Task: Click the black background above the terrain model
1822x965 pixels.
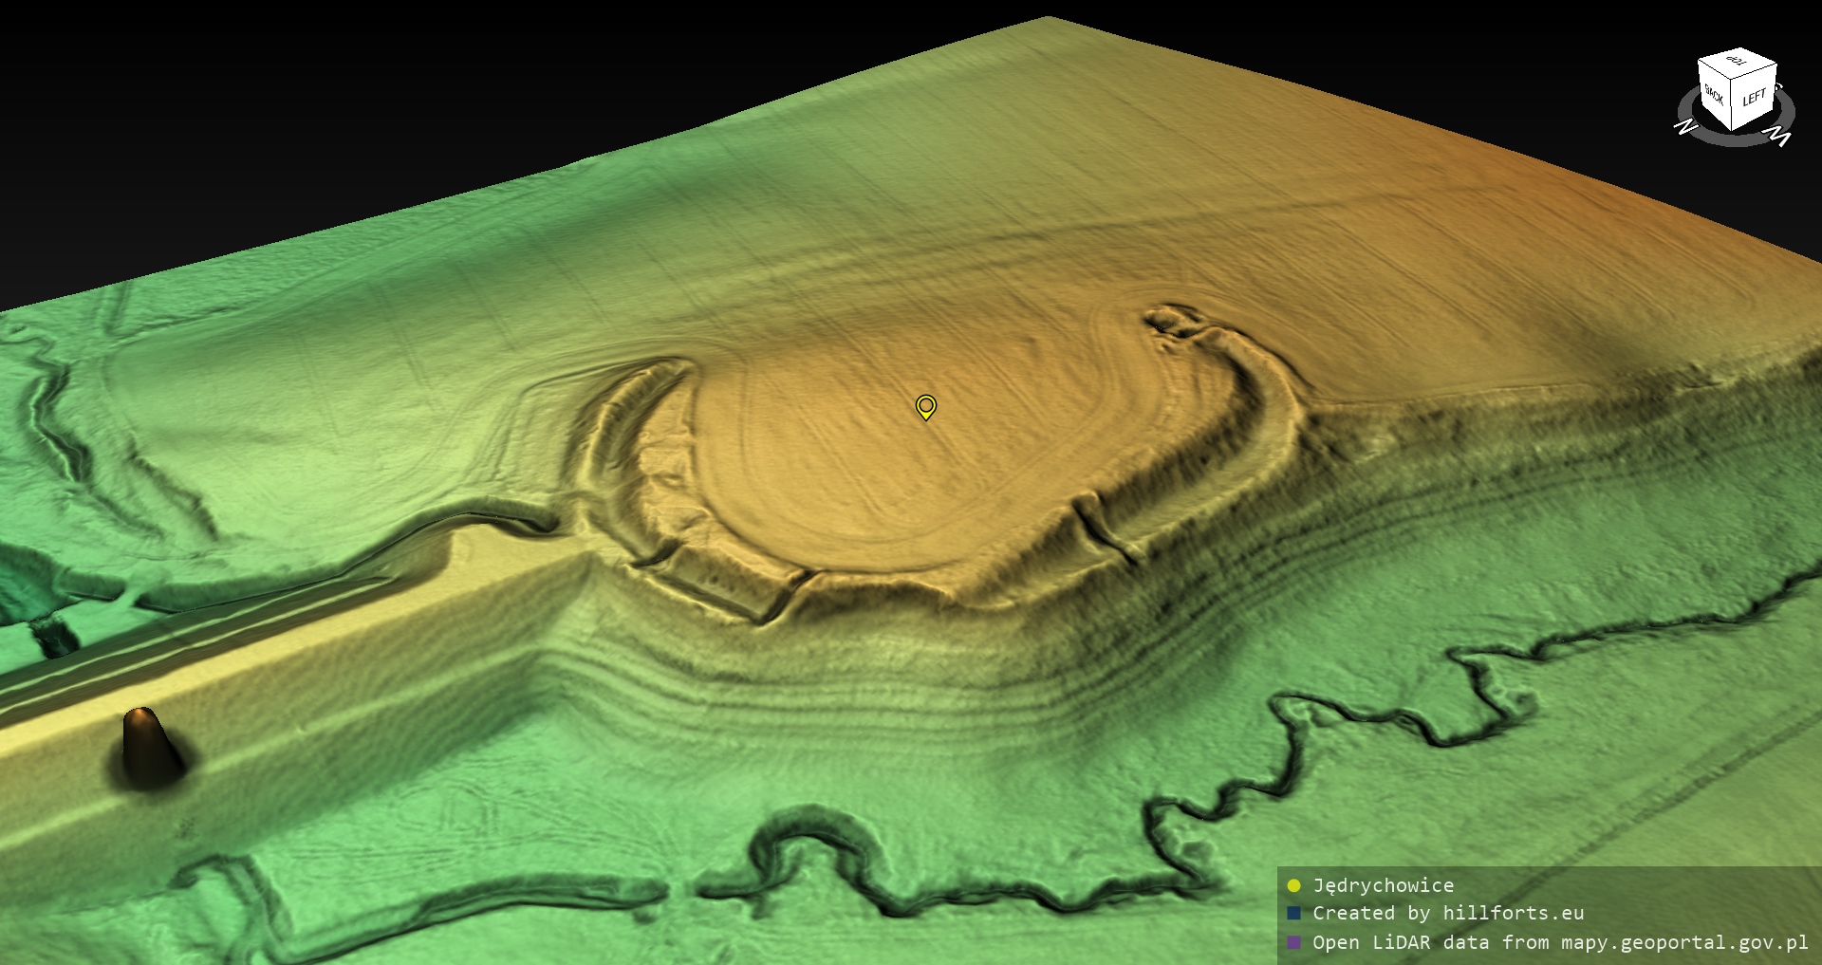Action: pyautogui.click(x=380, y=95)
